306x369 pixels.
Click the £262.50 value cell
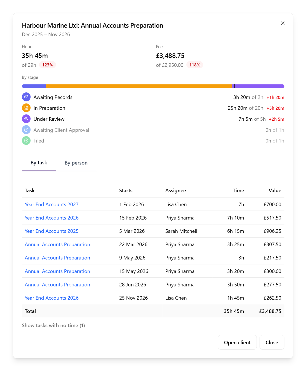272,298
